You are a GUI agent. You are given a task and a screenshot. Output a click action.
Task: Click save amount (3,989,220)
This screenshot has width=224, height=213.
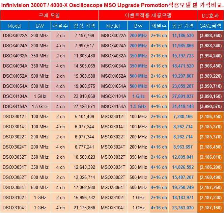point(211,76)
